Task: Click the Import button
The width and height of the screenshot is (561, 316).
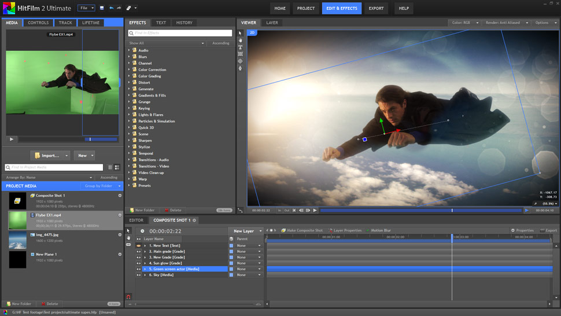Action: pos(47,156)
